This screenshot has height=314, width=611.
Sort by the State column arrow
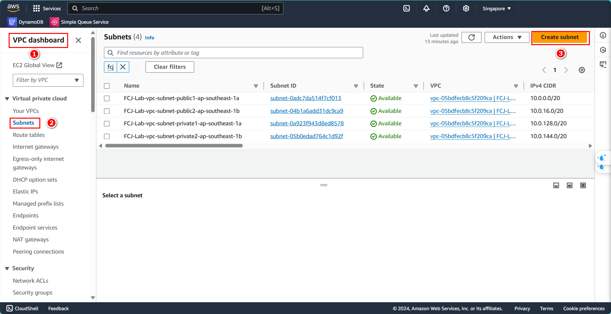click(416, 86)
